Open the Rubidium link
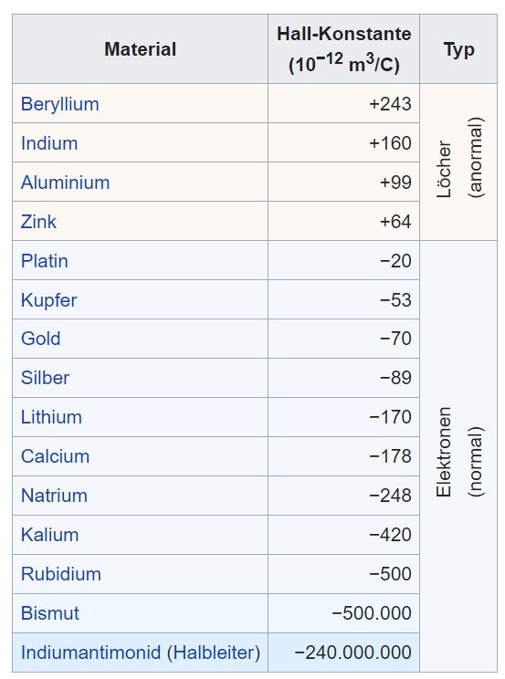 point(61,574)
